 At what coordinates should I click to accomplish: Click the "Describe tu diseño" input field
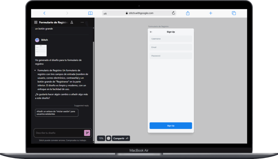click(x=58, y=133)
